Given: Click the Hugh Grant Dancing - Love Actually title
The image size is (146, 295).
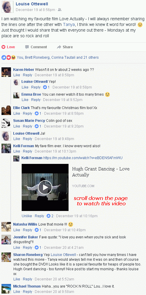Looking at the screenshot, I should point(101,172).
